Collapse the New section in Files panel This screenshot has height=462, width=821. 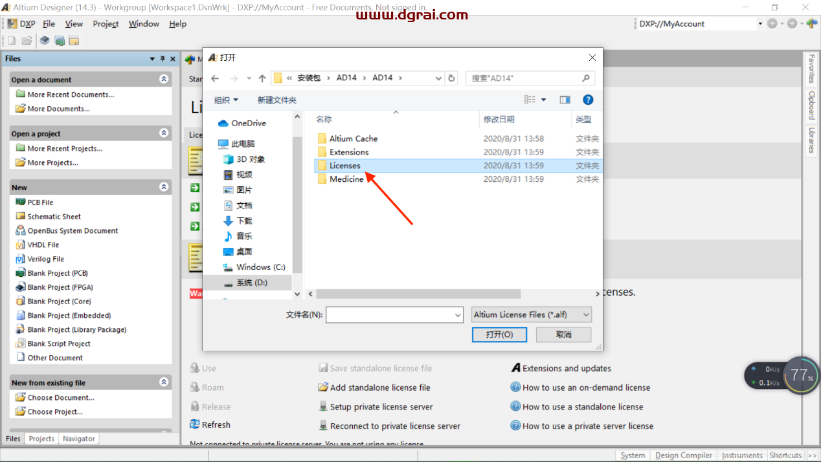tap(164, 187)
